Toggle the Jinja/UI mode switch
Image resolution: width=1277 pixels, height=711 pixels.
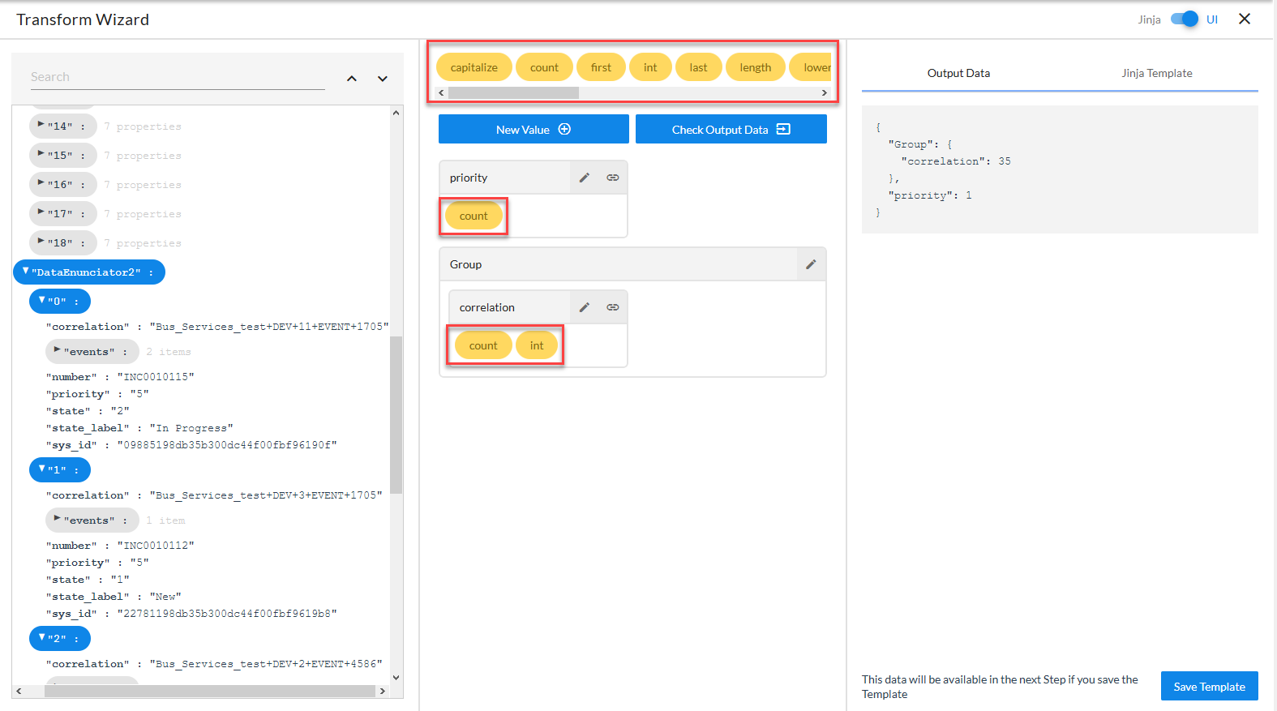point(1185,19)
